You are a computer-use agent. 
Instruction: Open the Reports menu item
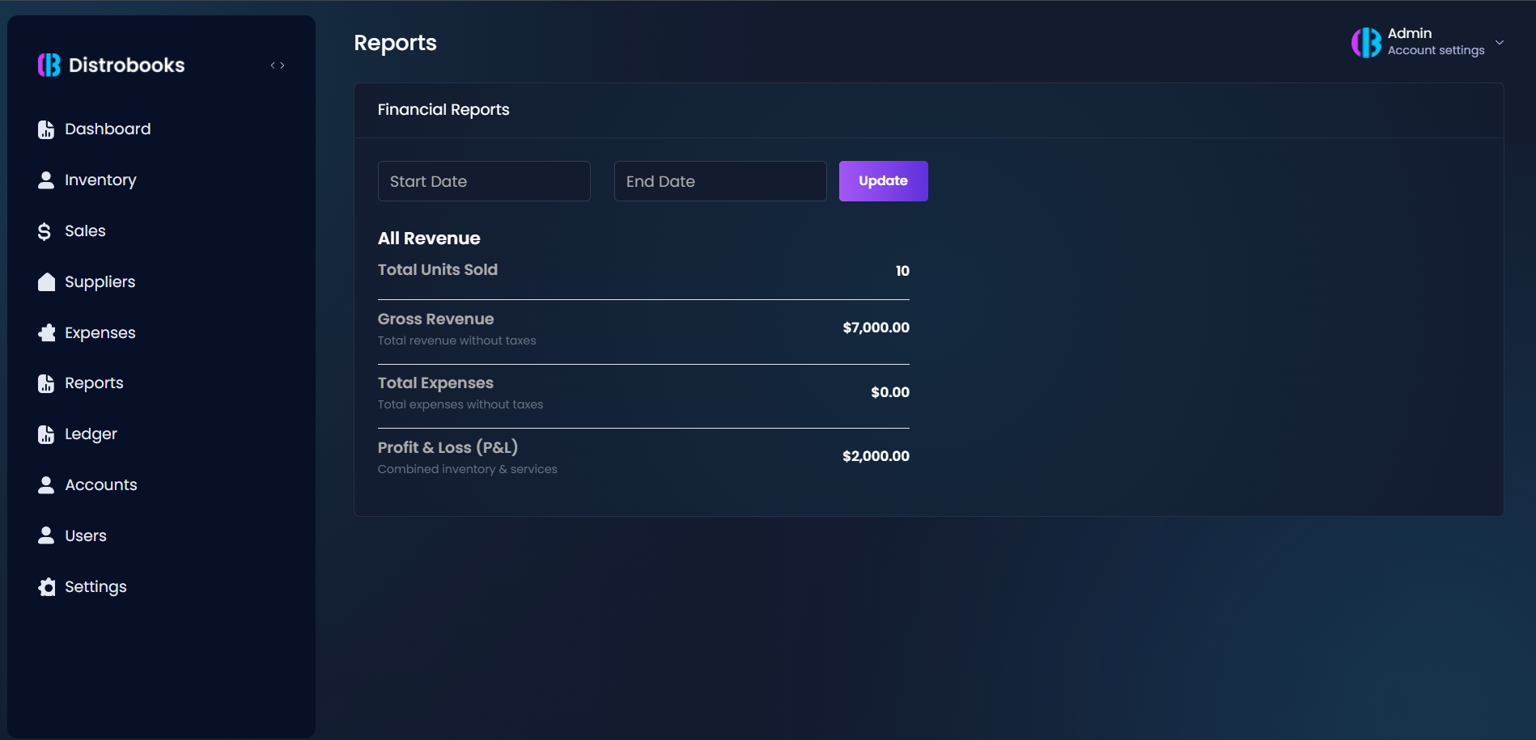tap(94, 383)
